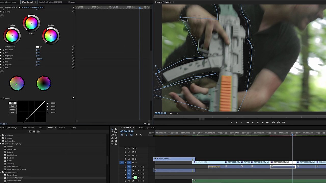Select the Rate Stretch tool
The width and height of the screenshot is (326, 183).
click(x=112, y=144)
